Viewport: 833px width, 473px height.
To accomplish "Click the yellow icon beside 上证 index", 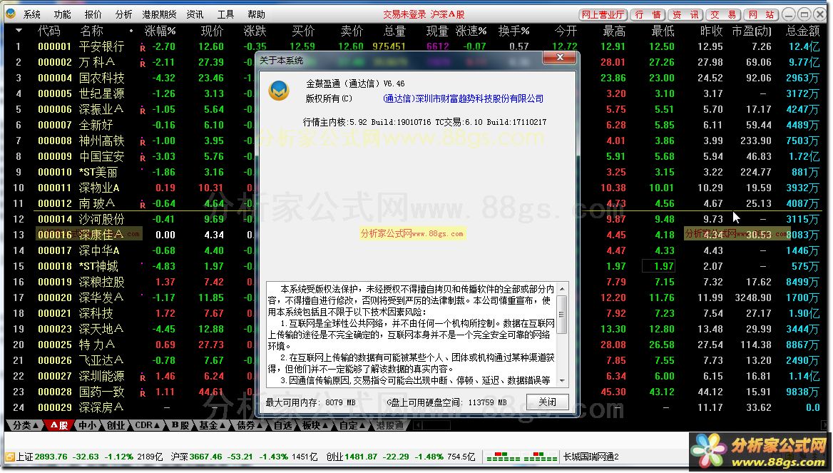I will click(x=10, y=457).
